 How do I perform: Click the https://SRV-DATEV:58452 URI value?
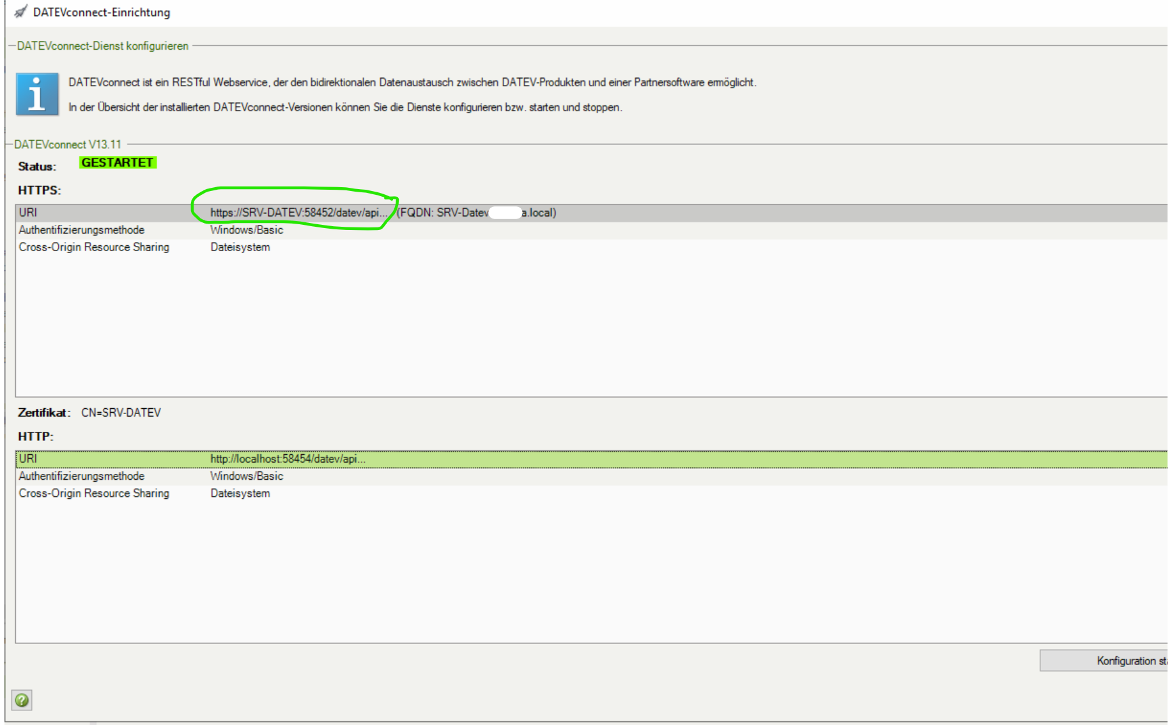pos(298,213)
